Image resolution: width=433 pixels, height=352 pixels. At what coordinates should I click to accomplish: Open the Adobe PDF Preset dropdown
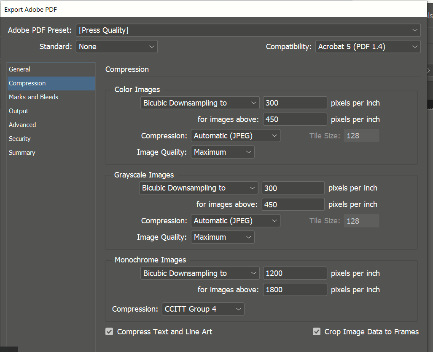[x=248, y=30]
